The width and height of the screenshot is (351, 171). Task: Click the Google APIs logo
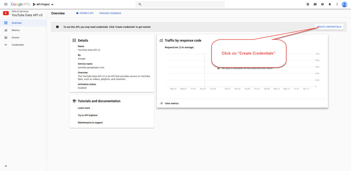(20, 4)
